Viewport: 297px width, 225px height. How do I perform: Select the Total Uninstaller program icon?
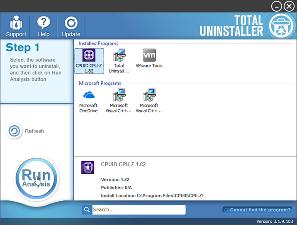click(x=119, y=61)
